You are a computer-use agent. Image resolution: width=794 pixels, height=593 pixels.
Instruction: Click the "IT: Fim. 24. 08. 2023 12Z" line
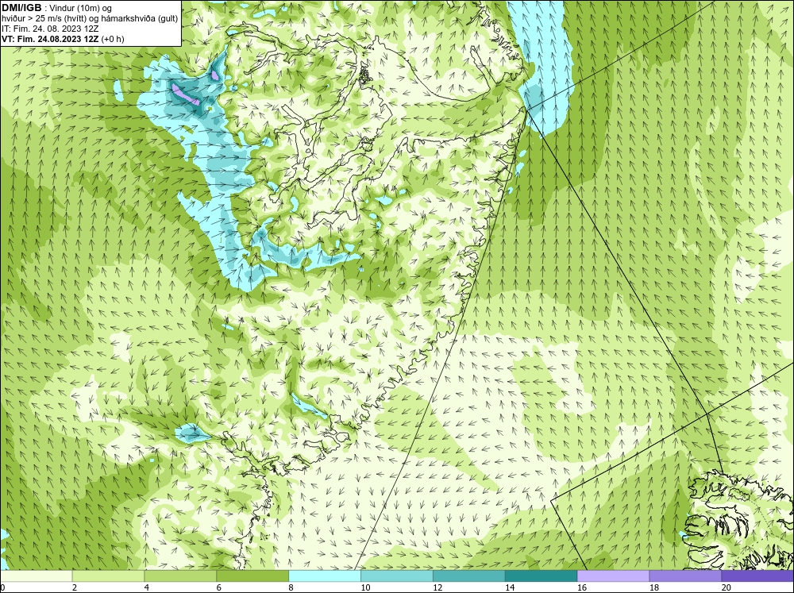pos(49,29)
